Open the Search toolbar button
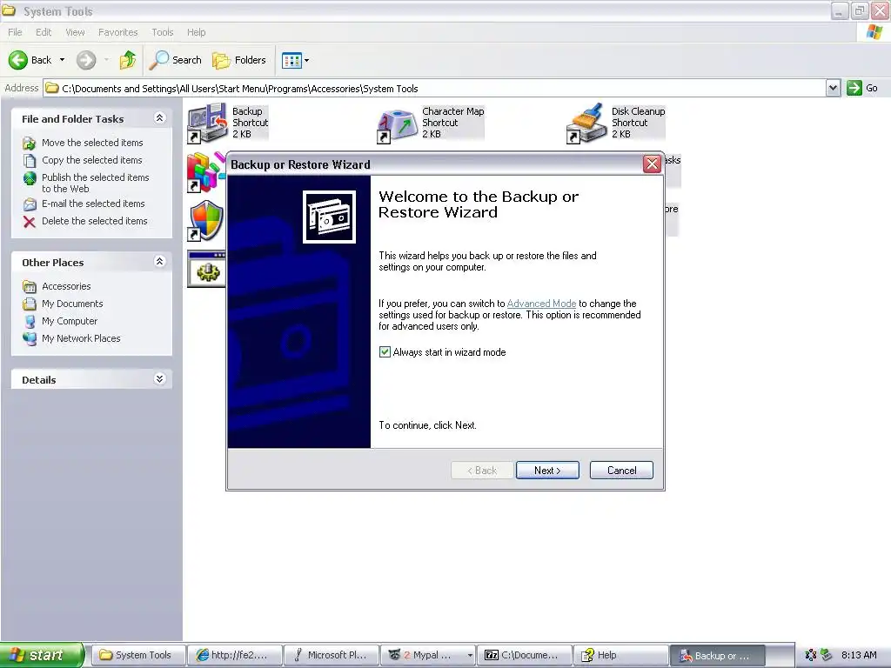This screenshot has width=891, height=668. point(175,60)
